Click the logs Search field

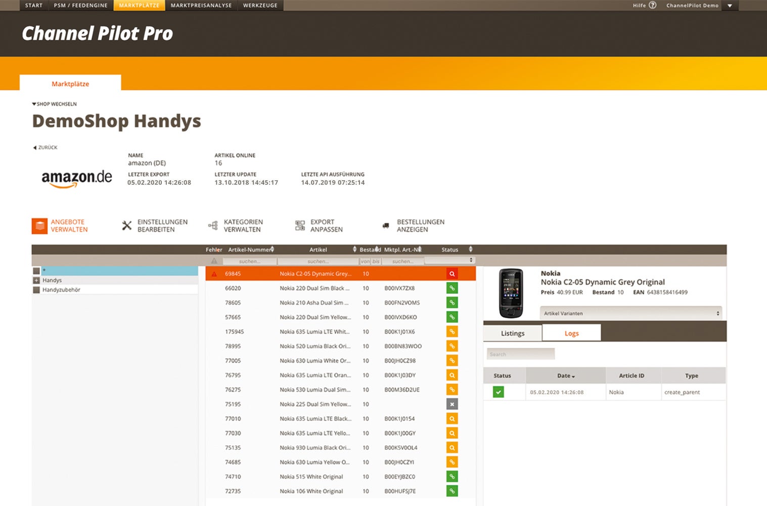[x=521, y=354]
